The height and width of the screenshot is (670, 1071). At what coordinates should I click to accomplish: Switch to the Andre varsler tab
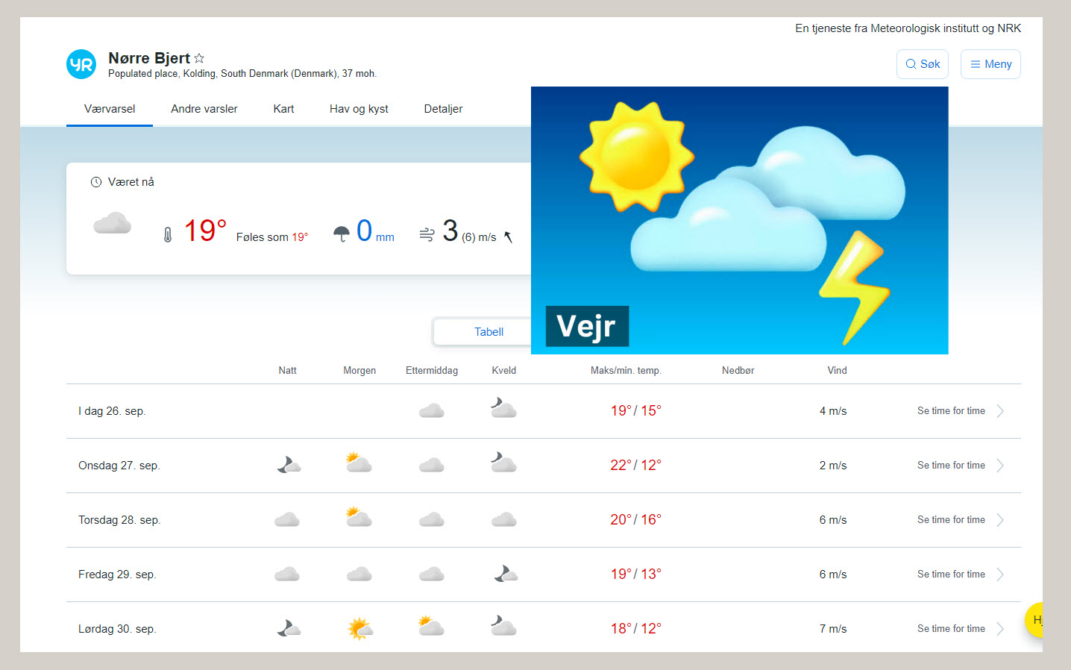point(204,109)
